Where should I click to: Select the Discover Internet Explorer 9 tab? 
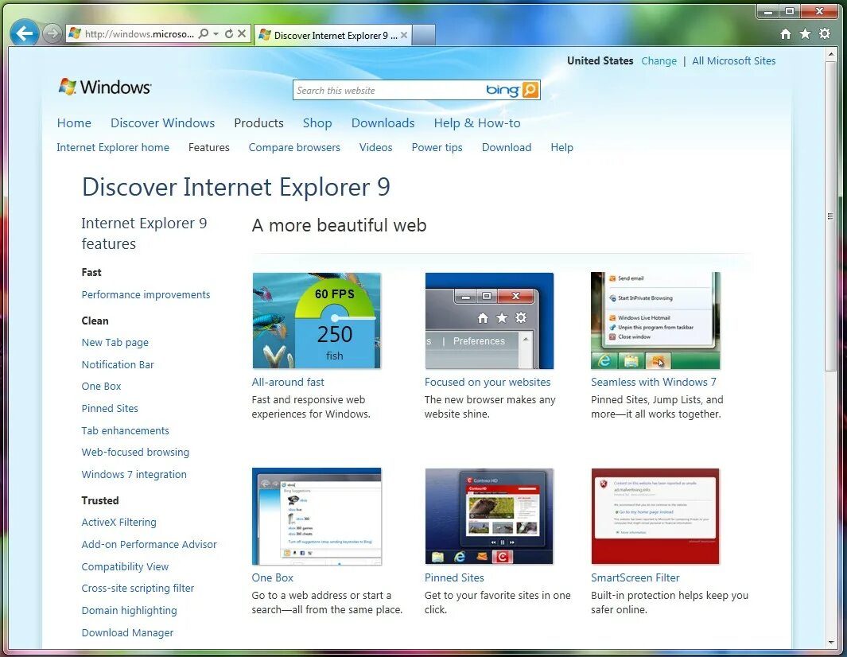tap(331, 35)
